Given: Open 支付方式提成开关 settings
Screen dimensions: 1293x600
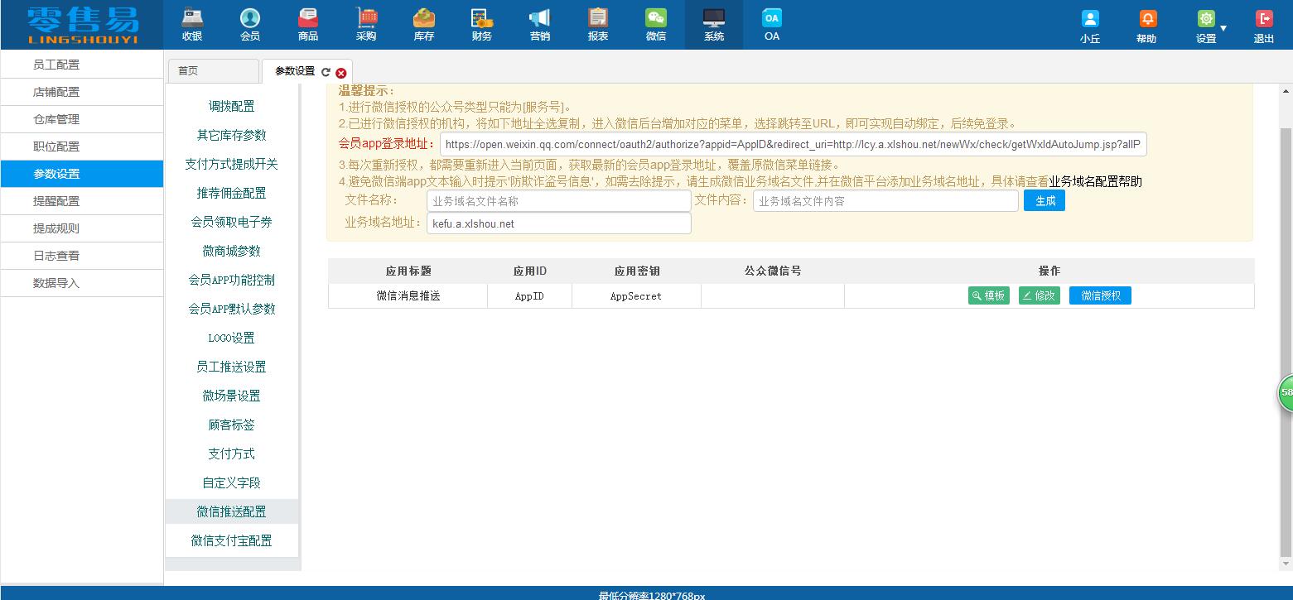Looking at the screenshot, I should (231, 164).
